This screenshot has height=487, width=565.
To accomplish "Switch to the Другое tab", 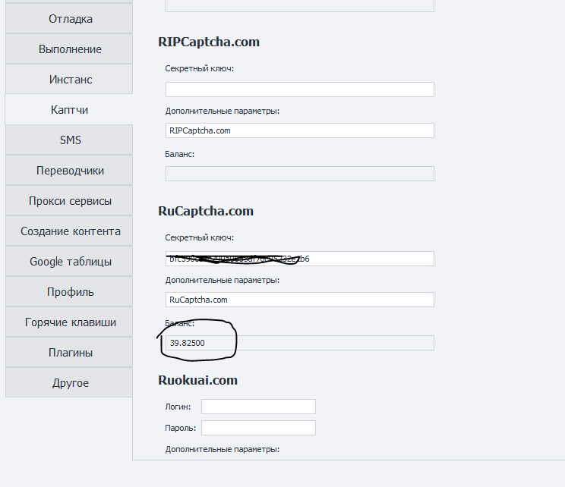I will [69, 382].
